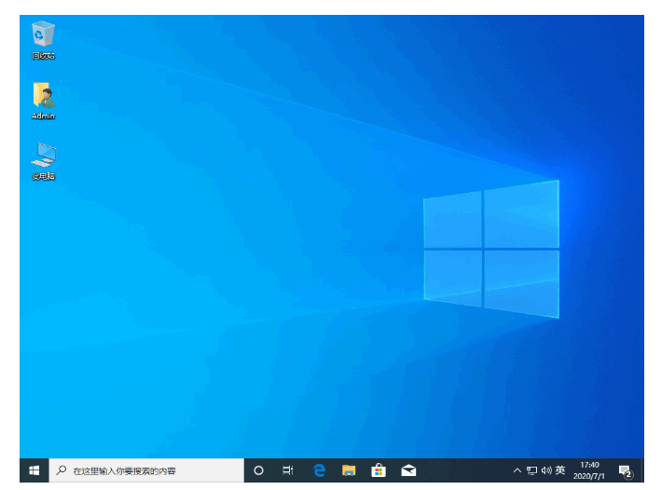Open the clock showing 17:40

pyautogui.click(x=589, y=470)
